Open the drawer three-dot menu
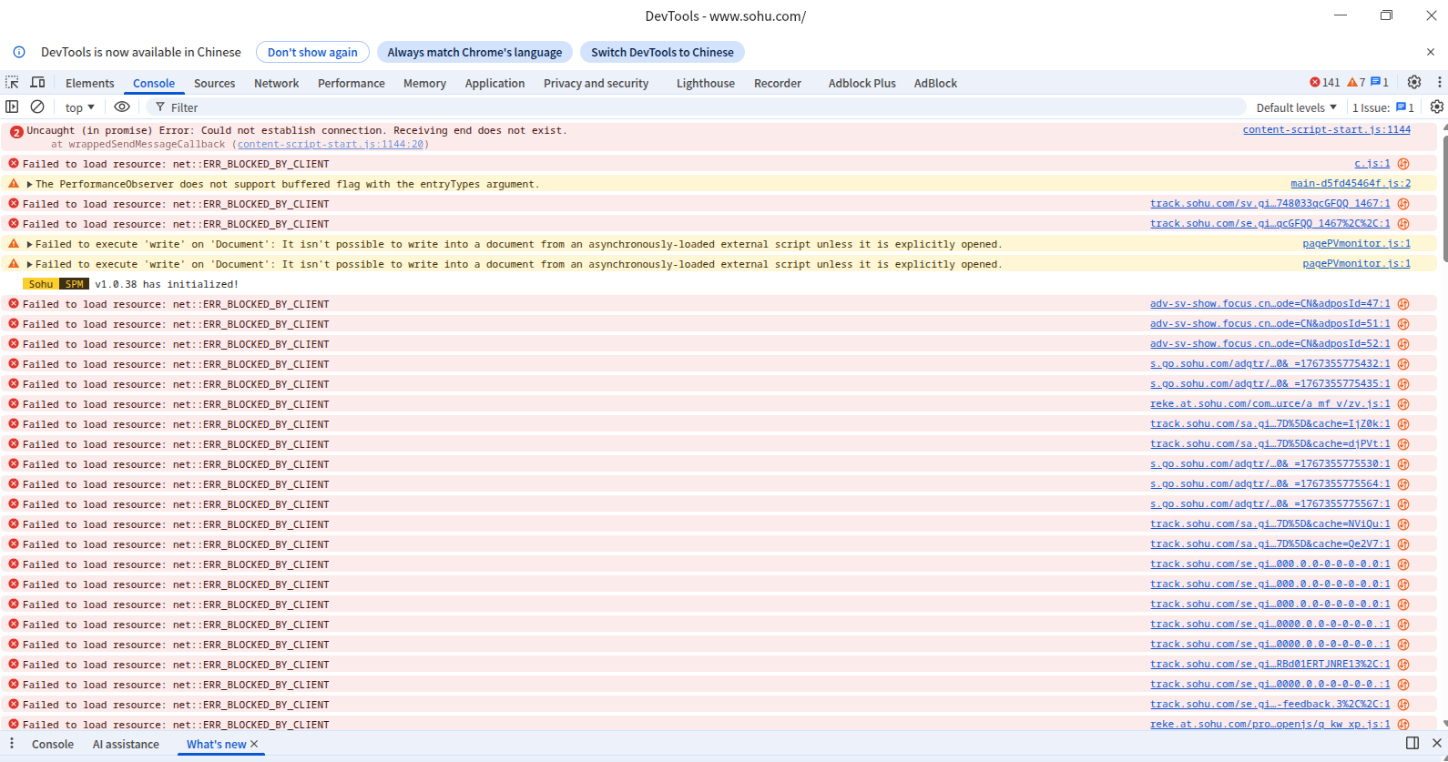This screenshot has height=762, width=1448. pyautogui.click(x=12, y=744)
